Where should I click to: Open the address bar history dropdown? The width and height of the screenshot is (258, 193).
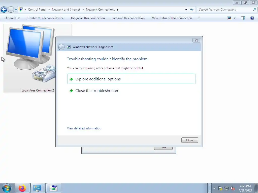pos(186,10)
